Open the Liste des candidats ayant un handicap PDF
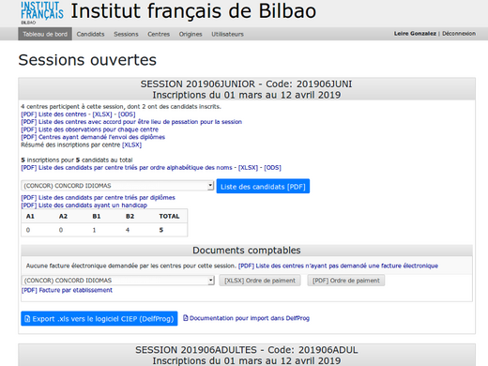Screen dimensions: 488x366 click(x=84, y=206)
